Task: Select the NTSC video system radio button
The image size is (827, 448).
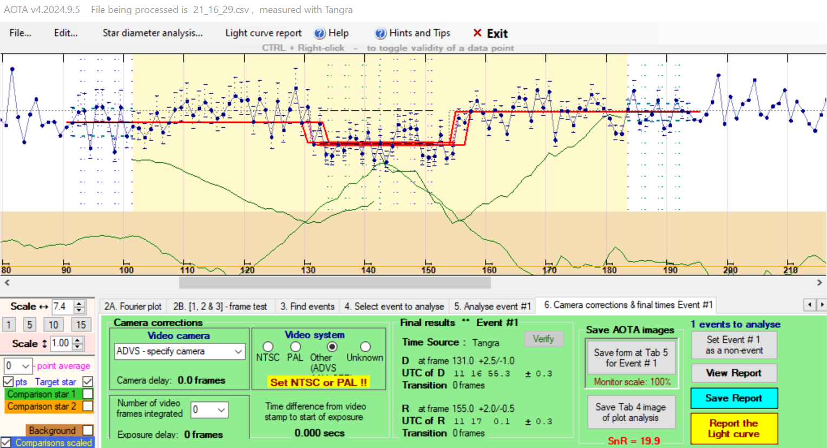Action: point(268,346)
